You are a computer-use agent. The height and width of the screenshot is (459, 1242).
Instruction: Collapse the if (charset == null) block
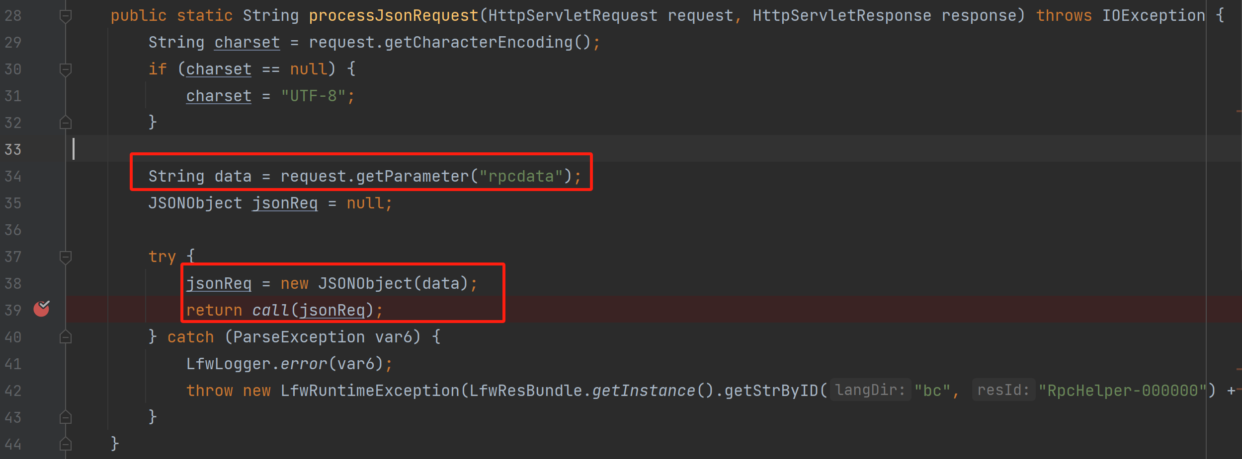click(x=65, y=69)
